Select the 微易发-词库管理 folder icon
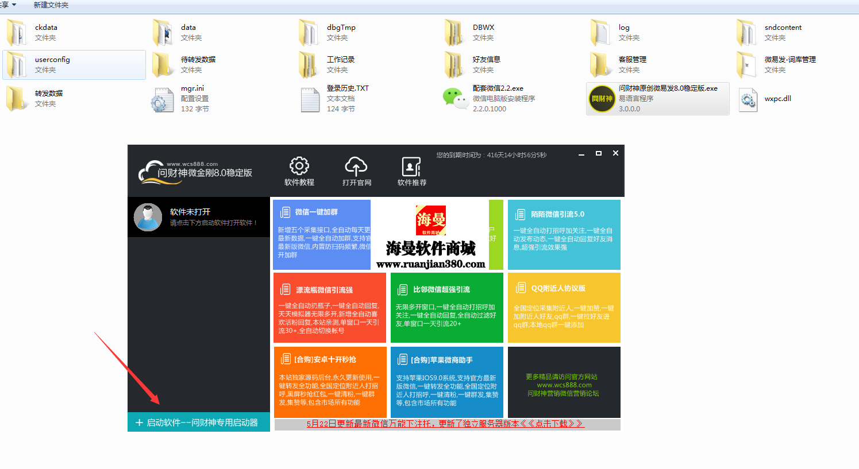This screenshot has height=469, width=859. pos(746,64)
